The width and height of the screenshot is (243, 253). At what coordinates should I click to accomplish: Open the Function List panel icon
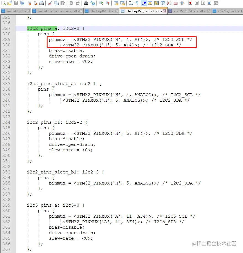(x=169, y=3)
